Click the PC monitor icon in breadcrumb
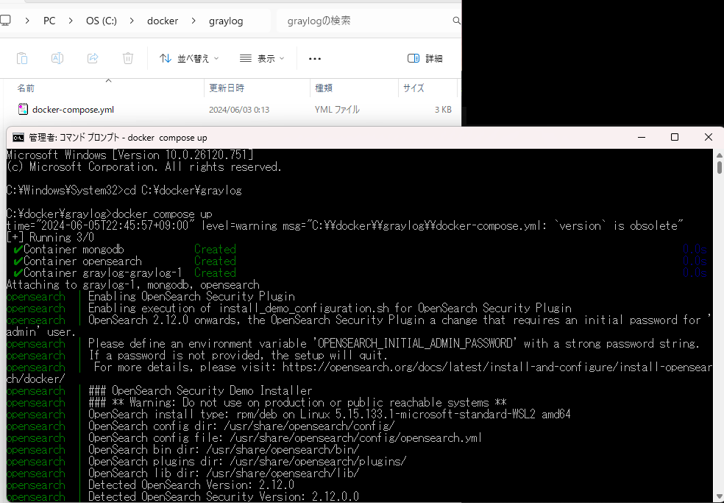 click(x=5, y=21)
